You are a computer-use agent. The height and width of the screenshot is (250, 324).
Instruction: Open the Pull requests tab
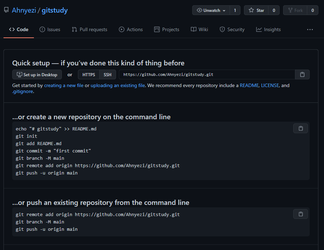coord(89,30)
